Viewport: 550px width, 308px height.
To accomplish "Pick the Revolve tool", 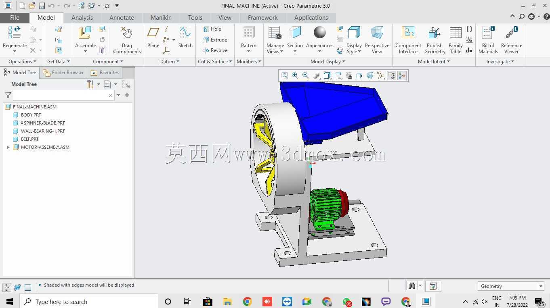I will [x=215, y=50].
